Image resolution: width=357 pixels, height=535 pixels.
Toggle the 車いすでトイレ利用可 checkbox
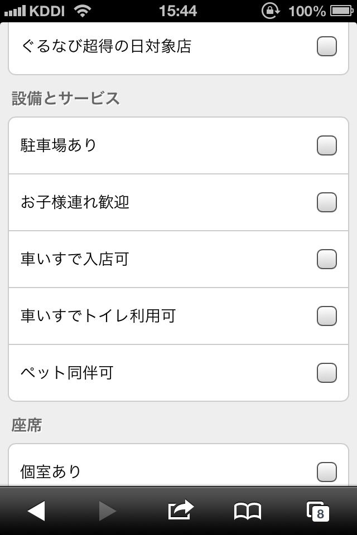pos(327,316)
